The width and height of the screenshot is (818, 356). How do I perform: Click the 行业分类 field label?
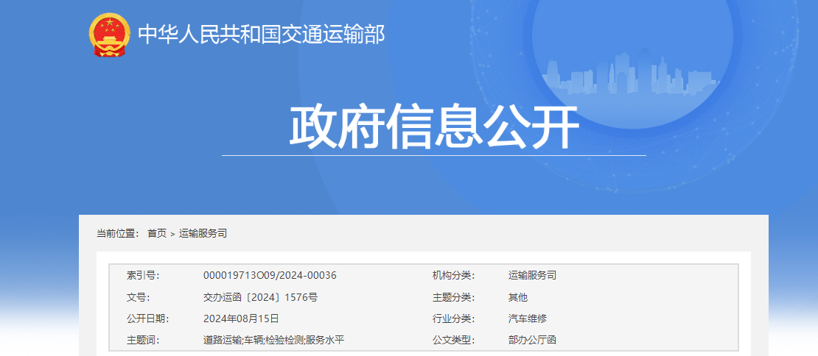[x=453, y=318]
